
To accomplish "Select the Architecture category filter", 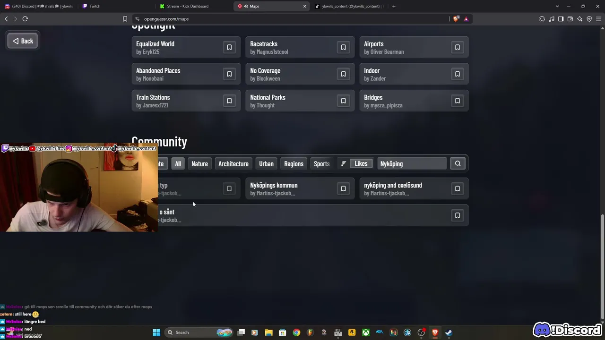I will click(233, 163).
